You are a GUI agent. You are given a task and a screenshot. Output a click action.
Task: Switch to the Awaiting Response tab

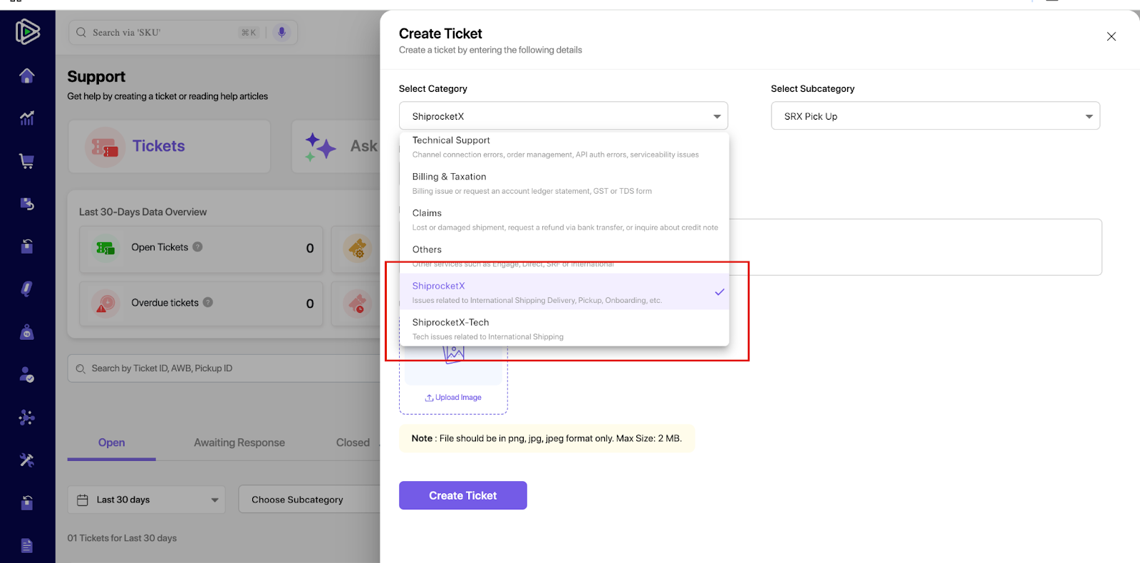(x=239, y=443)
